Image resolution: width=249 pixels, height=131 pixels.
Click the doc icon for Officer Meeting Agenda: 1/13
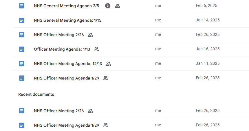(22, 49)
